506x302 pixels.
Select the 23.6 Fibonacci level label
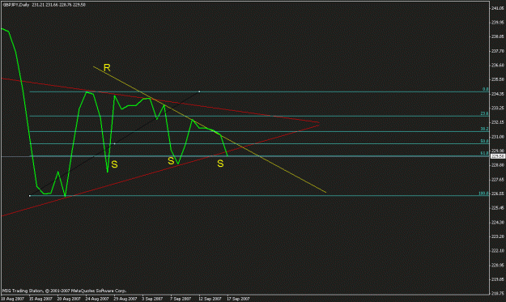pyautogui.click(x=484, y=113)
